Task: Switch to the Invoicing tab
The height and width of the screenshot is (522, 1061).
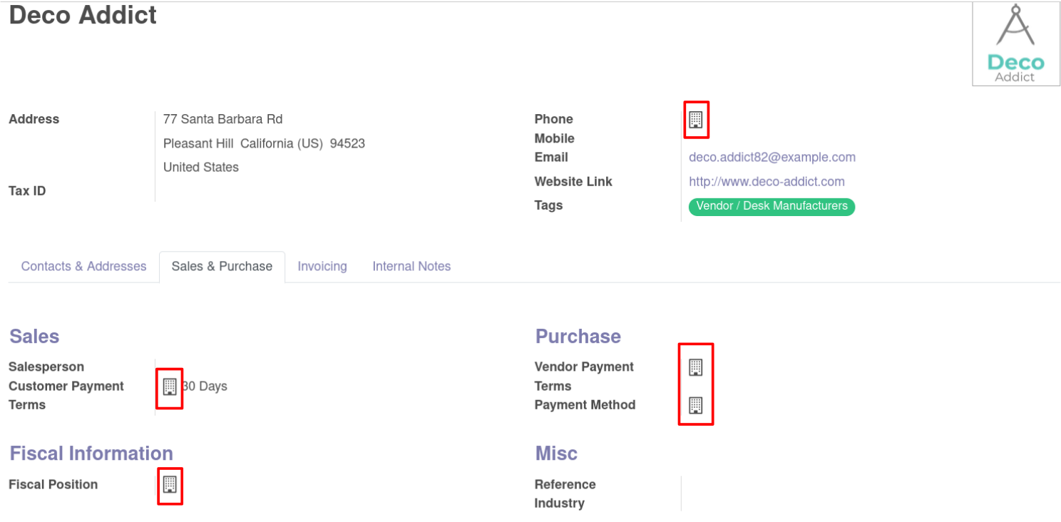Action: 322,266
